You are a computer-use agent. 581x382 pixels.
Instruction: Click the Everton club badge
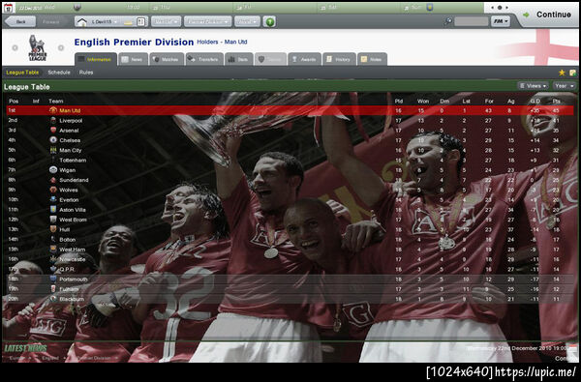point(53,200)
